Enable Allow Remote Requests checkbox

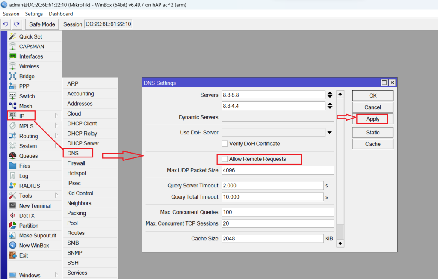[x=225, y=159]
